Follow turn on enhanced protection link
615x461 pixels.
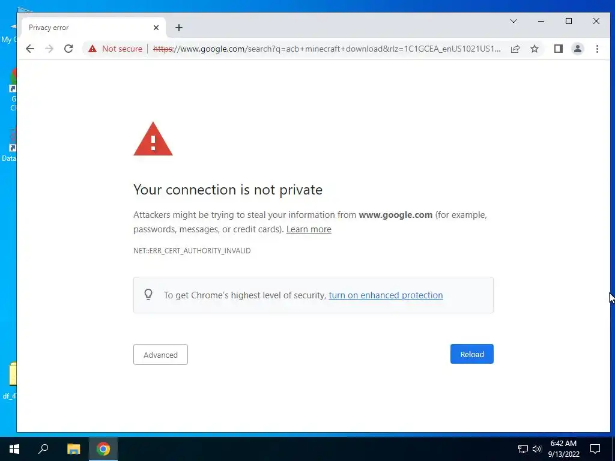pos(386,295)
